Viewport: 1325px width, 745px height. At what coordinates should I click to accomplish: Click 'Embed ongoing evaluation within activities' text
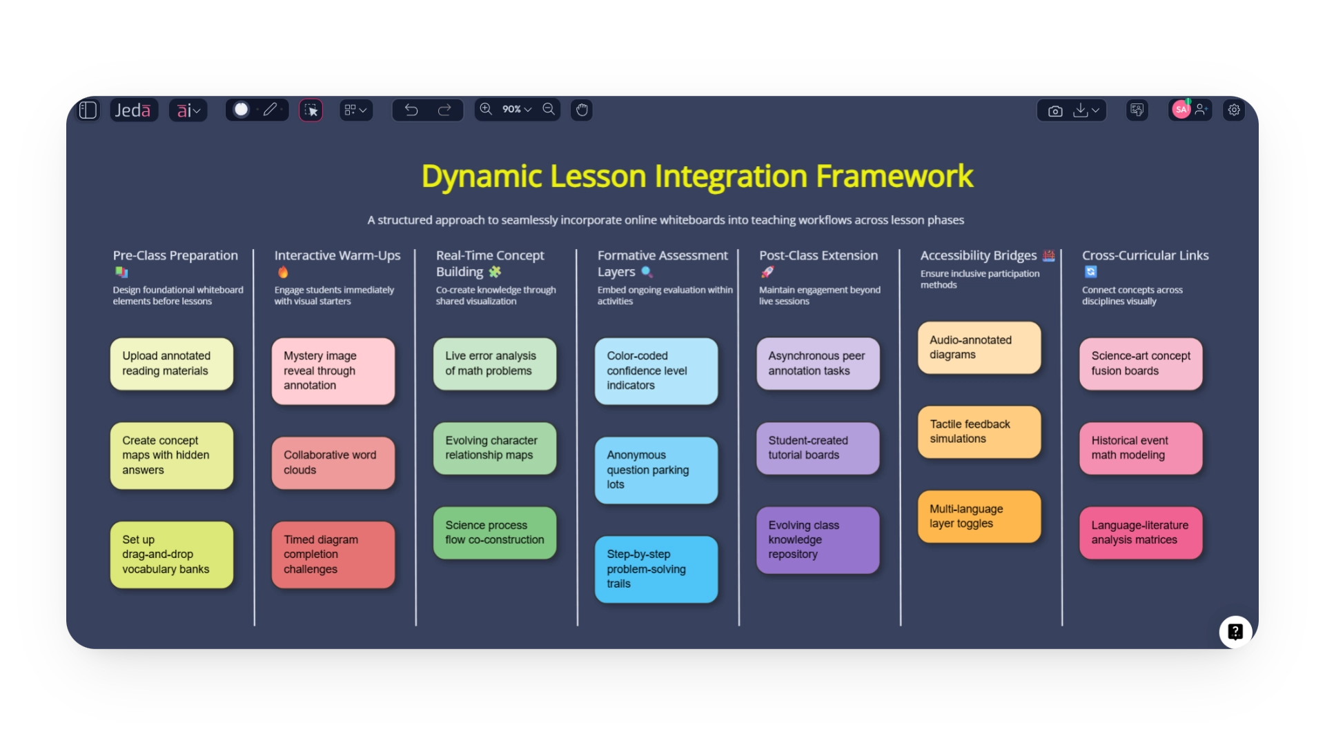(x=665, y=295)
